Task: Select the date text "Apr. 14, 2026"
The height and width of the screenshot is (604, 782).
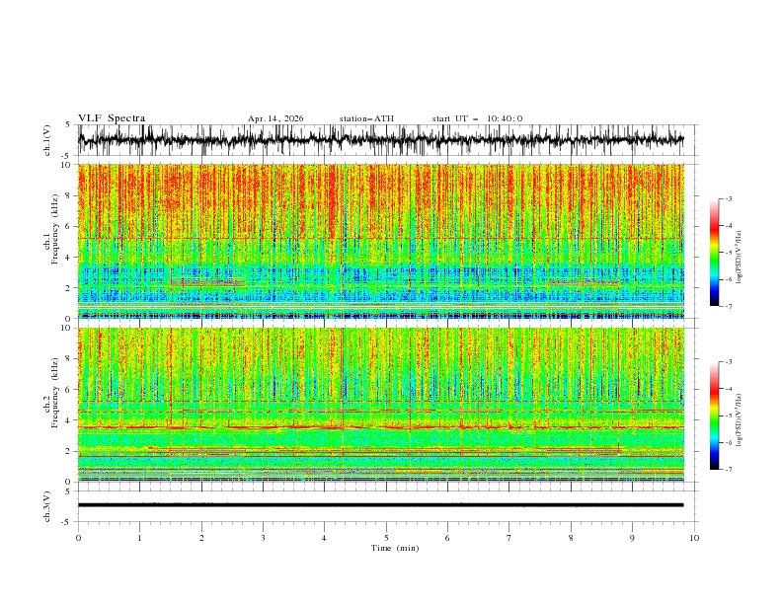Action: click(x=275, y=118)
